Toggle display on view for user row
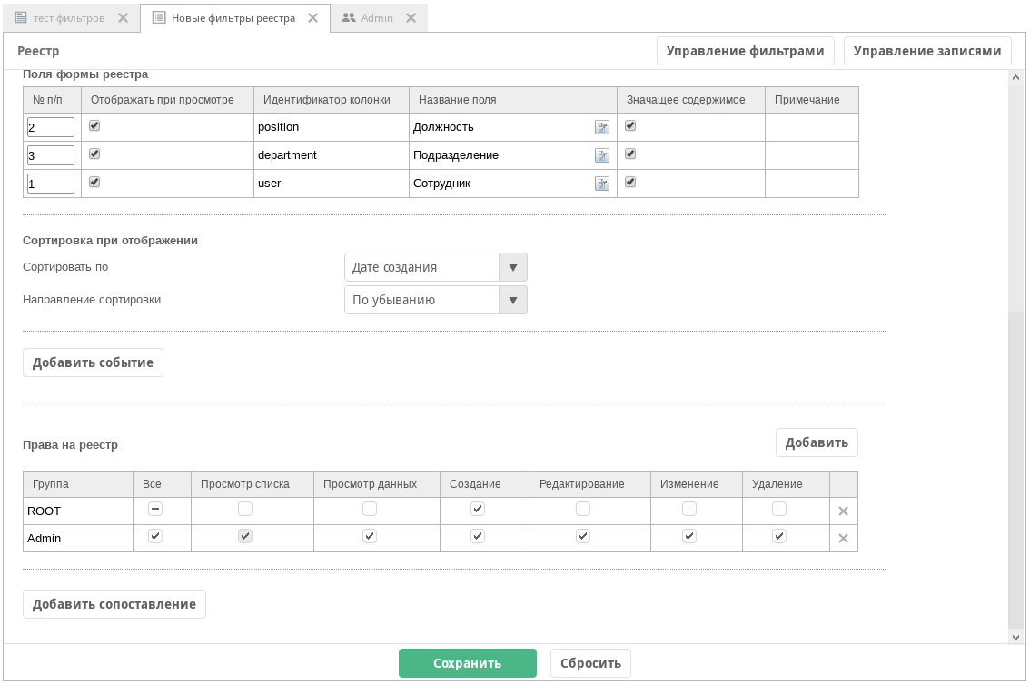Image resolution: width=1030 pixels, height=685 pixels. click(94, 182)
